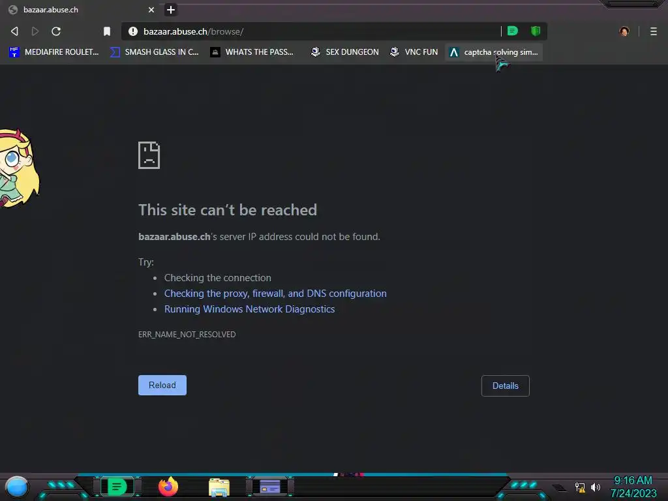The image size is (668, 501).
Task: Click the Checking the connection suggestion text
Action: pyautogui.click(x=218, y=278)
